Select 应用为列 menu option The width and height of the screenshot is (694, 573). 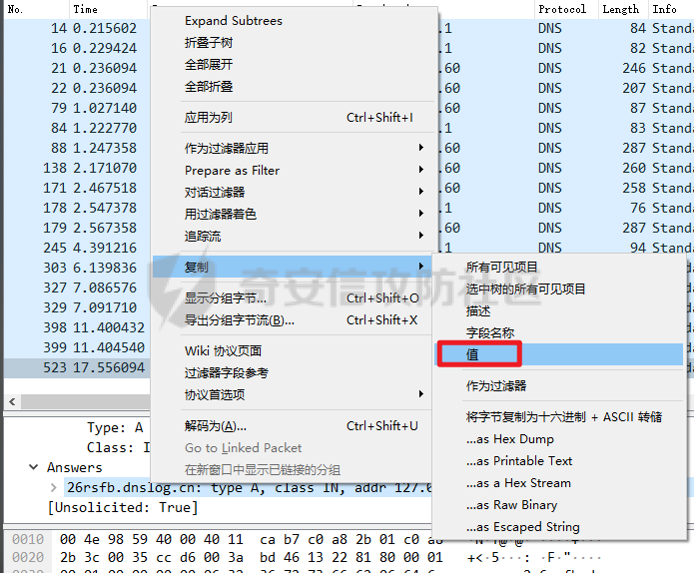[209, 118]
